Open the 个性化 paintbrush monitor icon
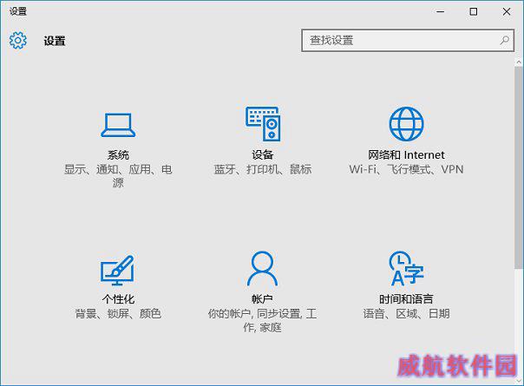The height and width of the screenshot is (386, 524). point(118,270)
